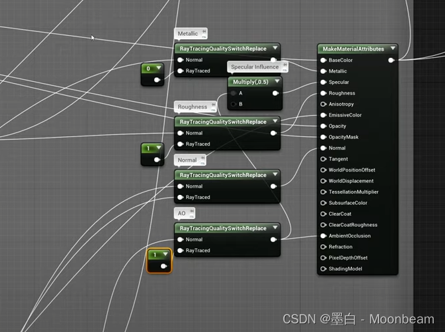The height and width of the screenshot is (332, 445).
Task: Click the Metallic comment bubble text
Action: pyautogui.click(x=188, y=34)
